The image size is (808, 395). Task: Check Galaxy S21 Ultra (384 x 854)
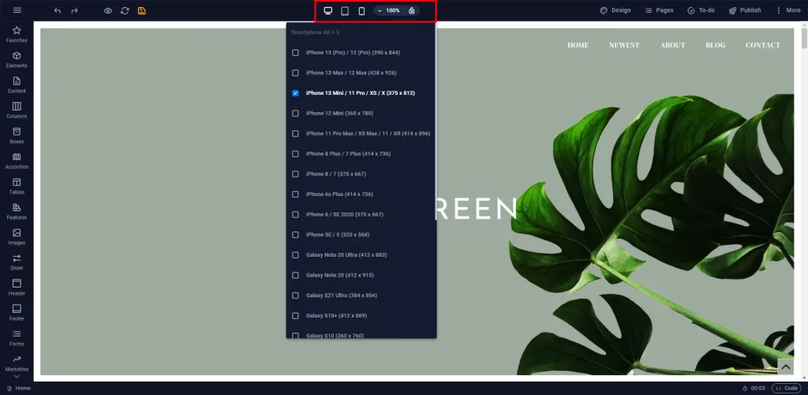point(295,295)
